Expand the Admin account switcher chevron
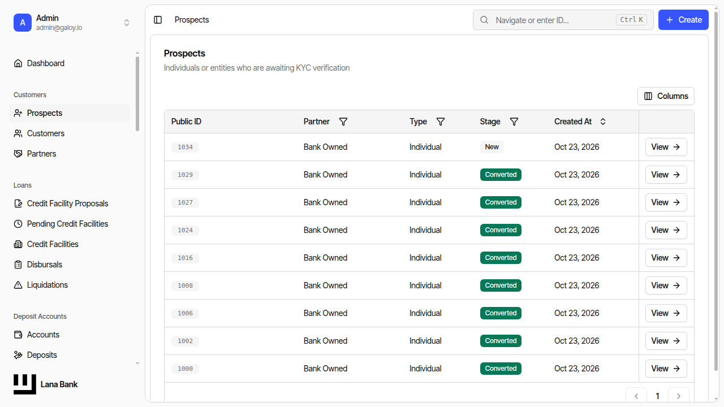This screenshot has height=407, width=724. [127, 23]
